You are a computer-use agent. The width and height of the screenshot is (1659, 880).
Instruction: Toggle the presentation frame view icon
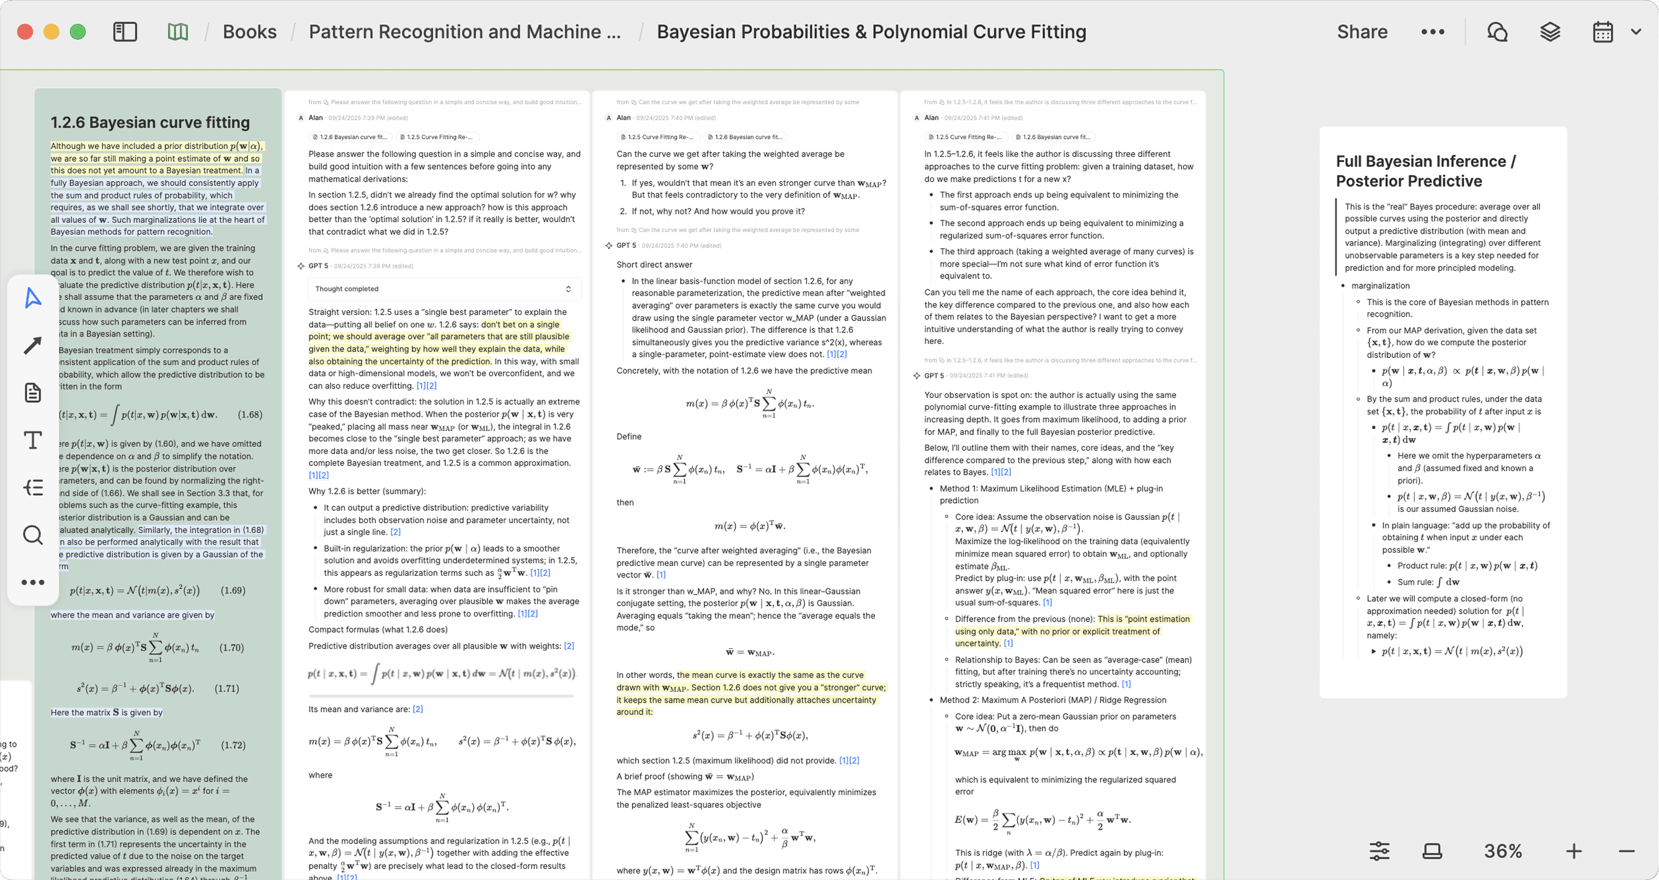coord(1431,851)
